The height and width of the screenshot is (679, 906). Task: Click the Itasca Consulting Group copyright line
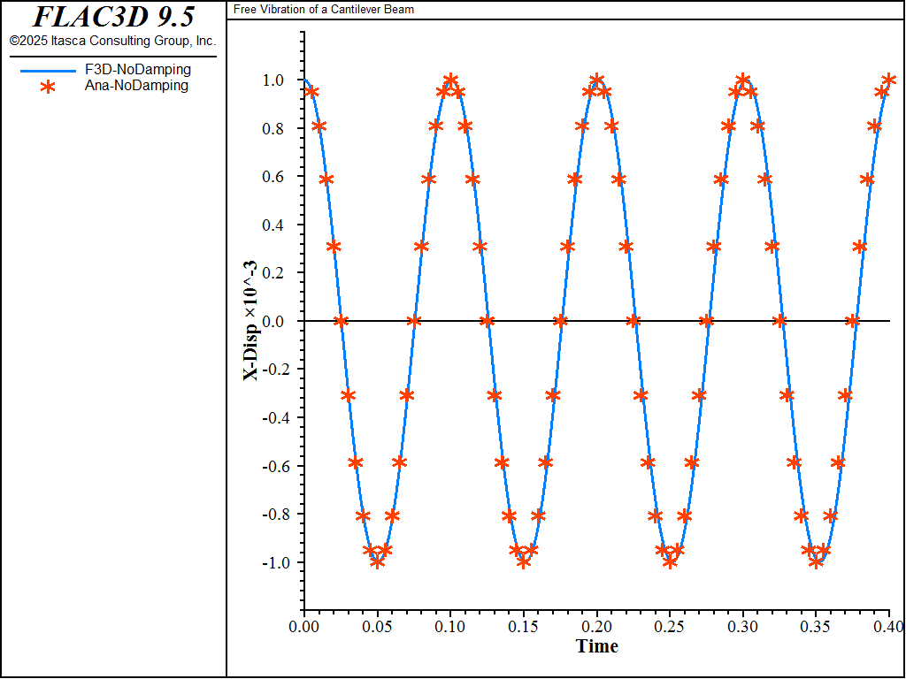(112, 42)
